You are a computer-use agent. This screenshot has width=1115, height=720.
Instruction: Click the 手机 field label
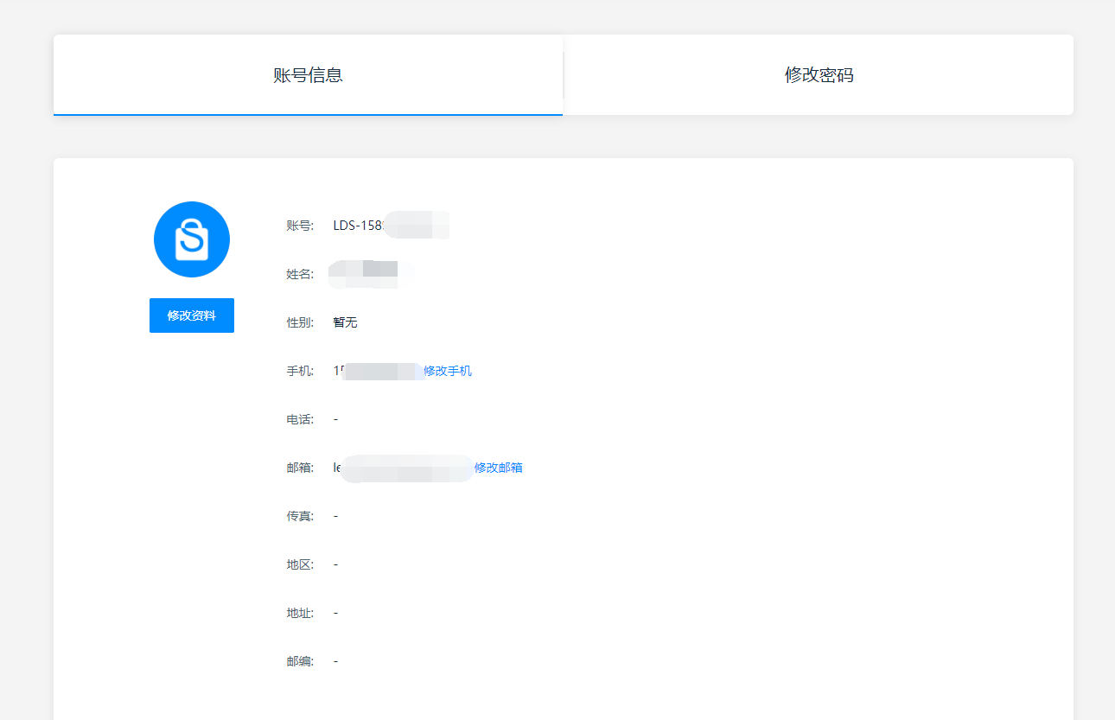click(298, 370)
